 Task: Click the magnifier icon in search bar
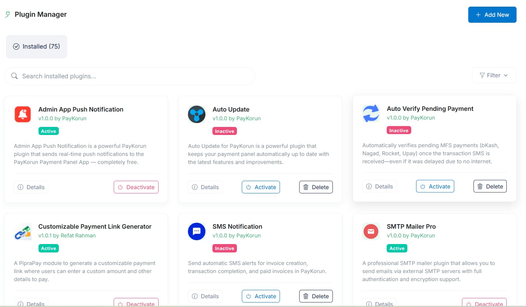pyautogui.click(x=14, y=76)
